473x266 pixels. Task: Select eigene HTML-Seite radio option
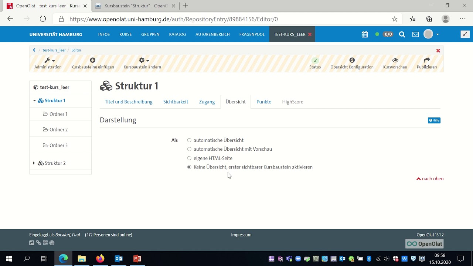189,158
